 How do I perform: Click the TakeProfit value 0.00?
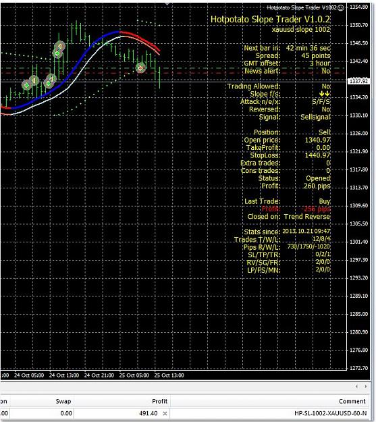(x=323, y=148)
